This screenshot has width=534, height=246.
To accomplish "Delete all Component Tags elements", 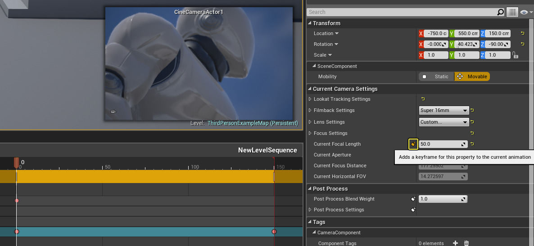I will pos(466,243).
